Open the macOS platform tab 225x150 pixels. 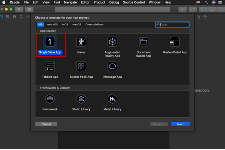[x=76, y=25]
